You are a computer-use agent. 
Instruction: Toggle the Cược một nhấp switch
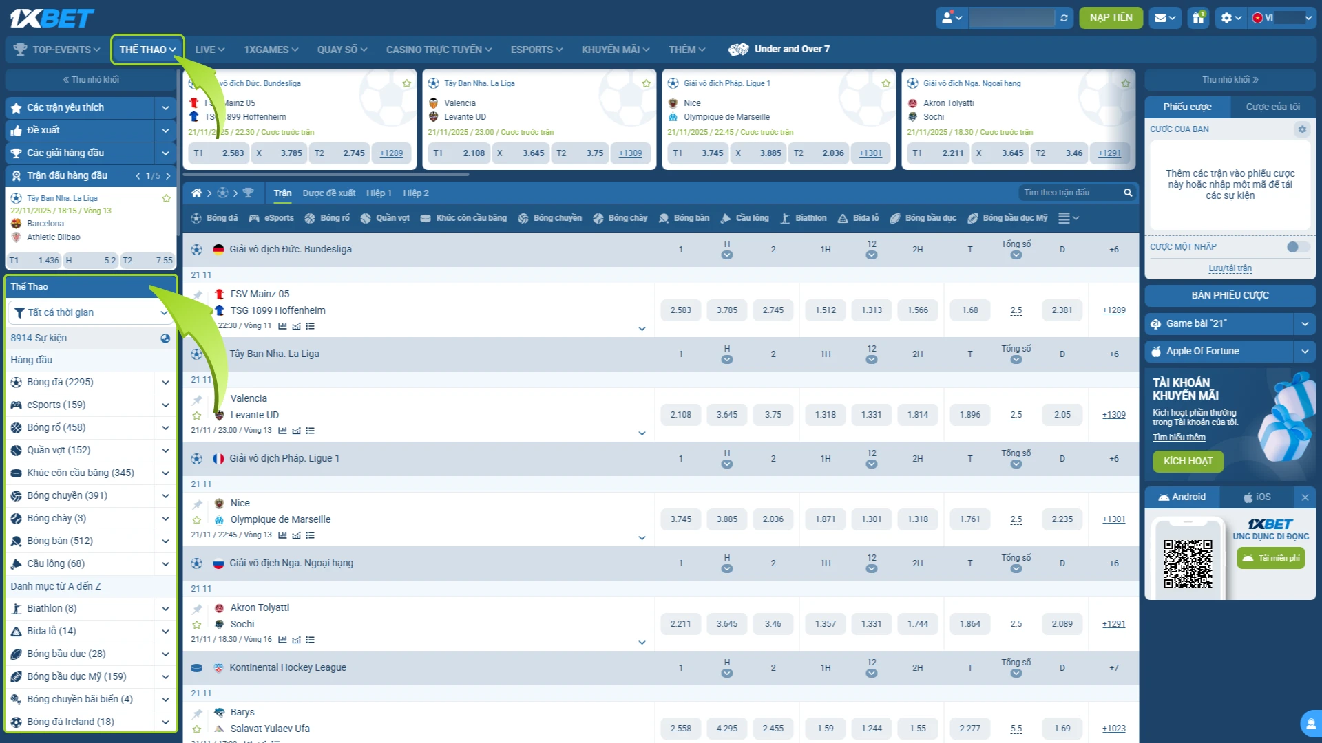1298,247
